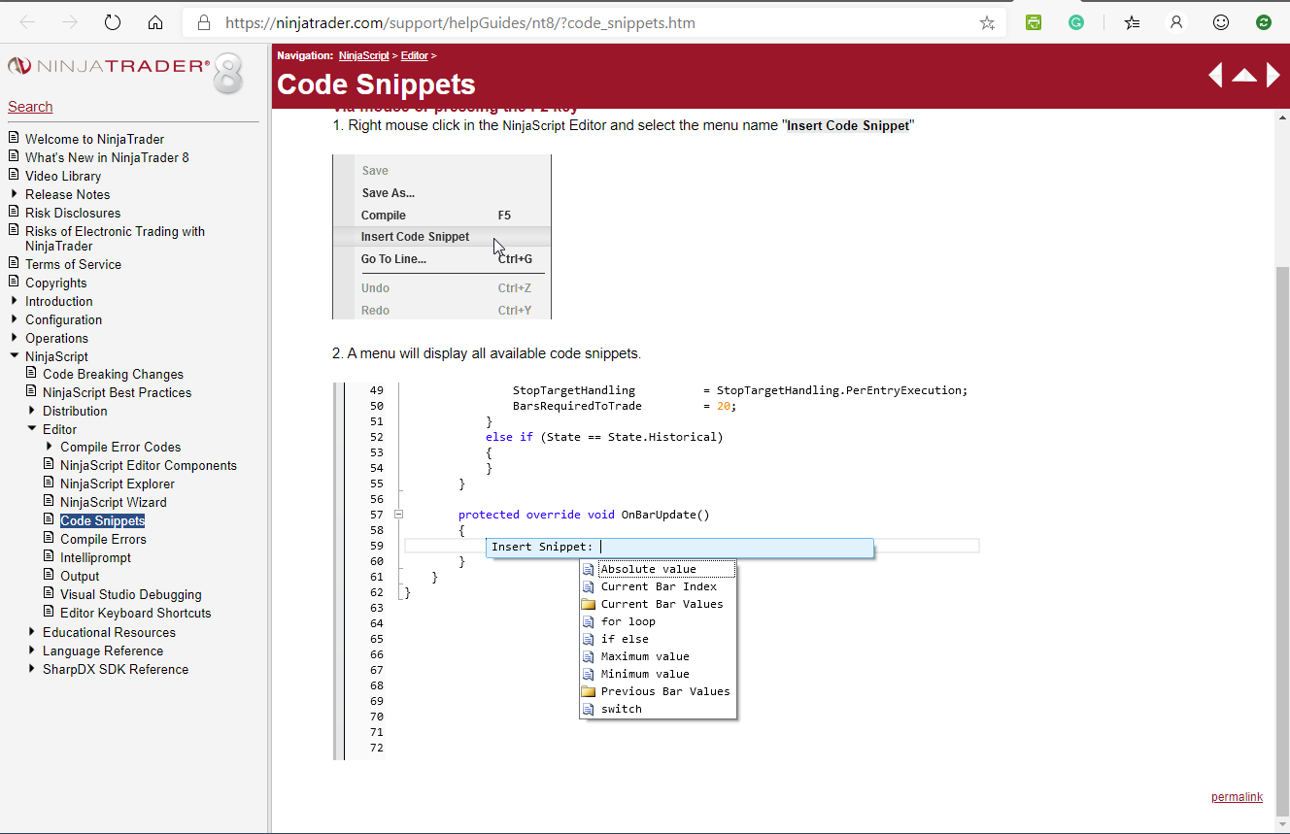Open the green printer extension icon

click(x=1034, y=22)
